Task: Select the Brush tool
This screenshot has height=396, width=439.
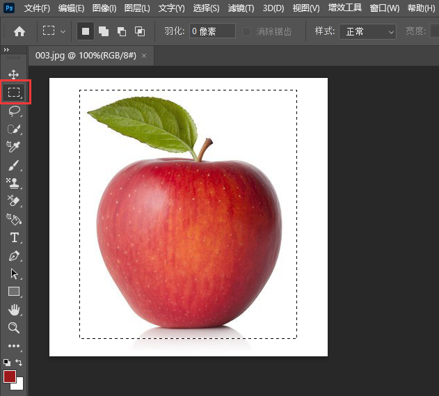Action: [13, 165]
